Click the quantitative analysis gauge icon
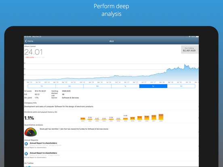223x167 pixels. tap(31, 132)
